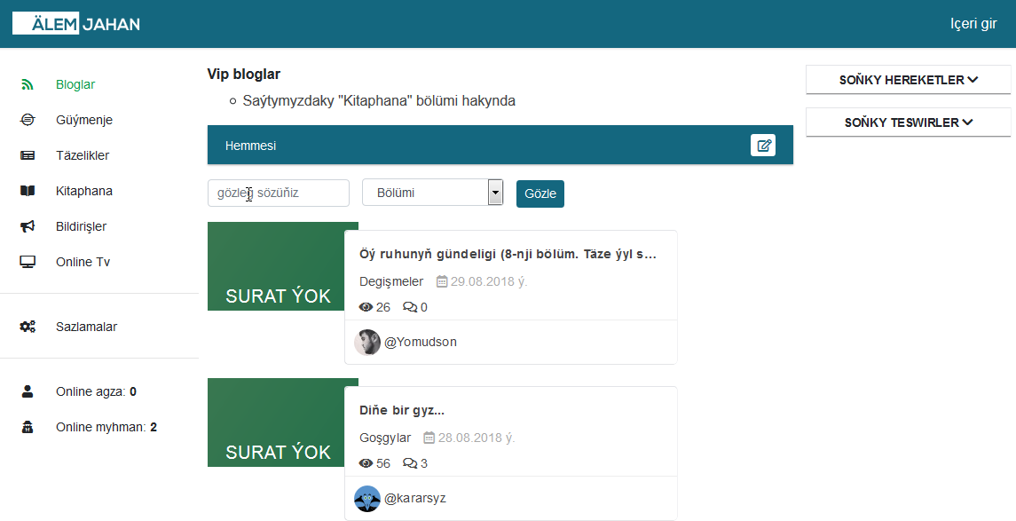This screenshot has width=1016, height=521.
Task: Click the new post edit icon in Hemmesi bar
Action: click(x=763, y=146)
